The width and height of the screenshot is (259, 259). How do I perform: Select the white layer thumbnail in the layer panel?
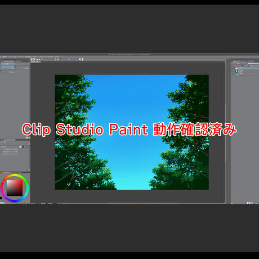[x=236, y=69]
